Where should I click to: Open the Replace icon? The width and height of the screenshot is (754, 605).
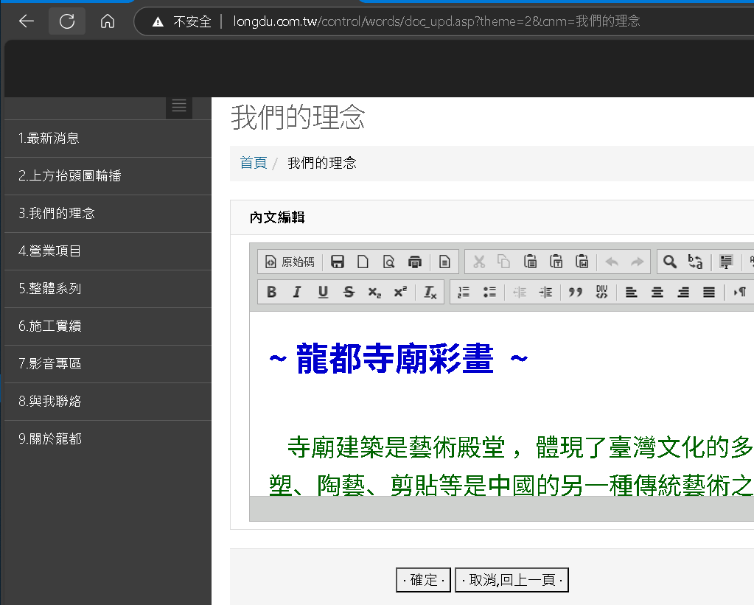click(695, 262)
